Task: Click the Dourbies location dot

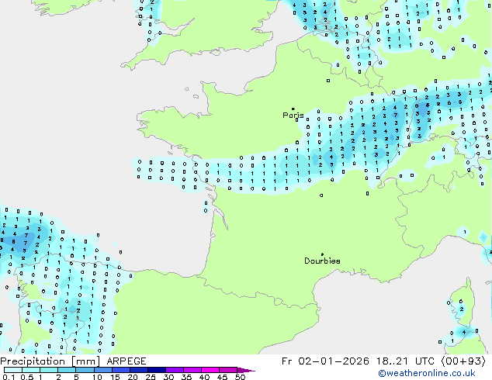Action: pyautogui.click(x=322, y=254)
